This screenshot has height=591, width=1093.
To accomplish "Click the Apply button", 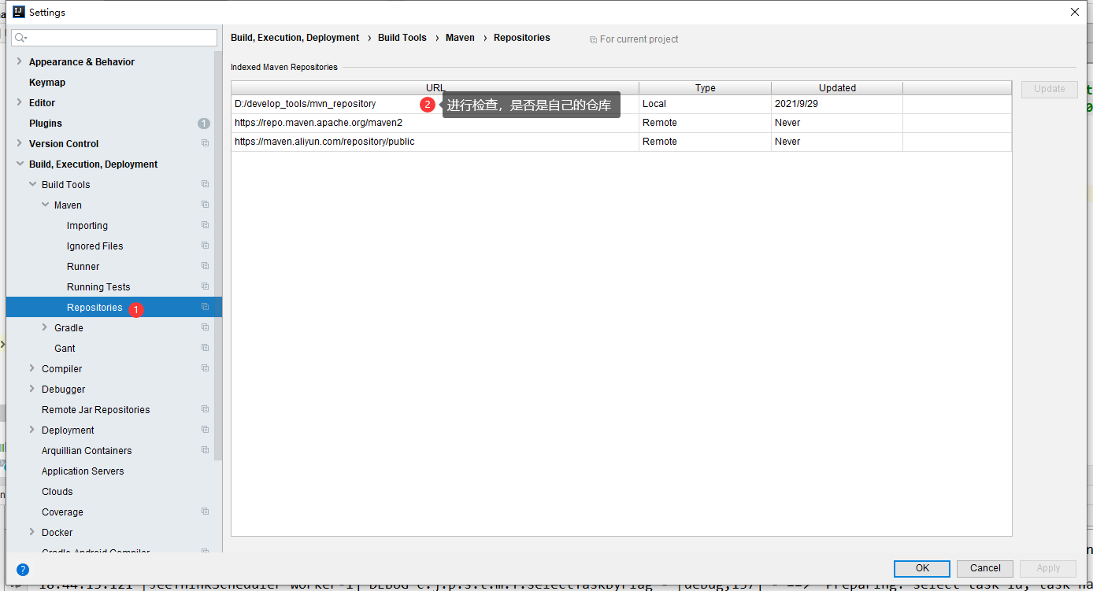I will tap(1048, 568).
